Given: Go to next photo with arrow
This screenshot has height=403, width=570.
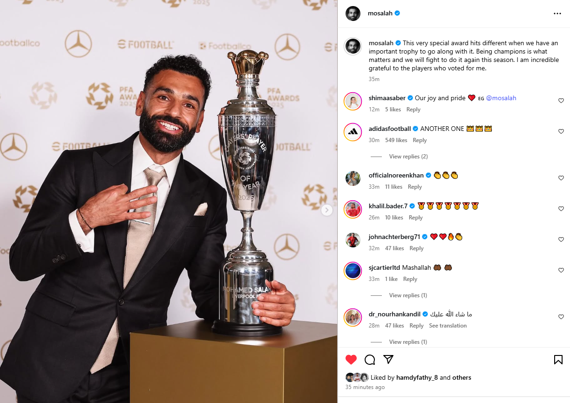Looking at the screenshot, I should pyautogui.click(x=327, y=210).
